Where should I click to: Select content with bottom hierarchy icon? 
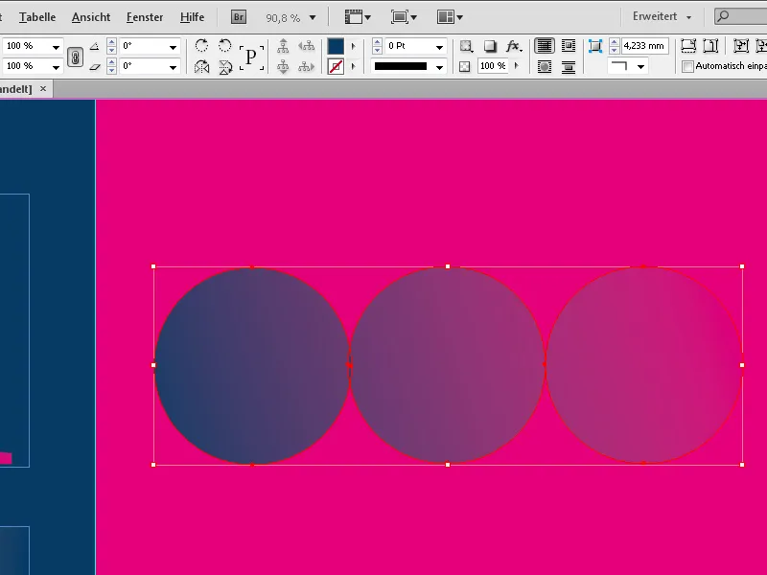tap(283, 66)
